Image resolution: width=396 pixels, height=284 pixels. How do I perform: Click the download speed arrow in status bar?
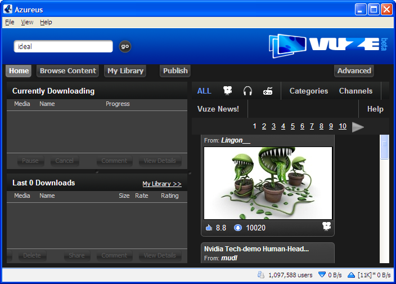pyautogui.click(x=322, y=274)
